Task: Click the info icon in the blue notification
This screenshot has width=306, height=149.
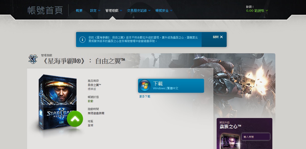Action: pyautogui.click(x=82, y=39)
